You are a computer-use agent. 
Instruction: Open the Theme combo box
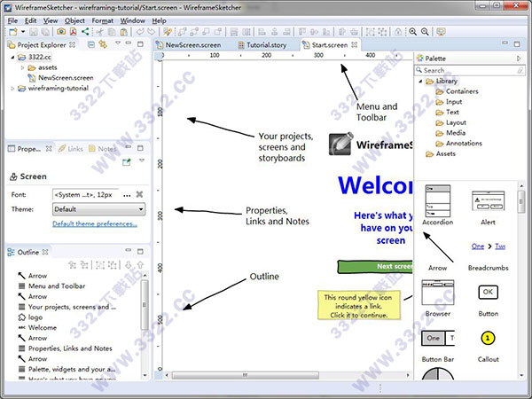98,209
